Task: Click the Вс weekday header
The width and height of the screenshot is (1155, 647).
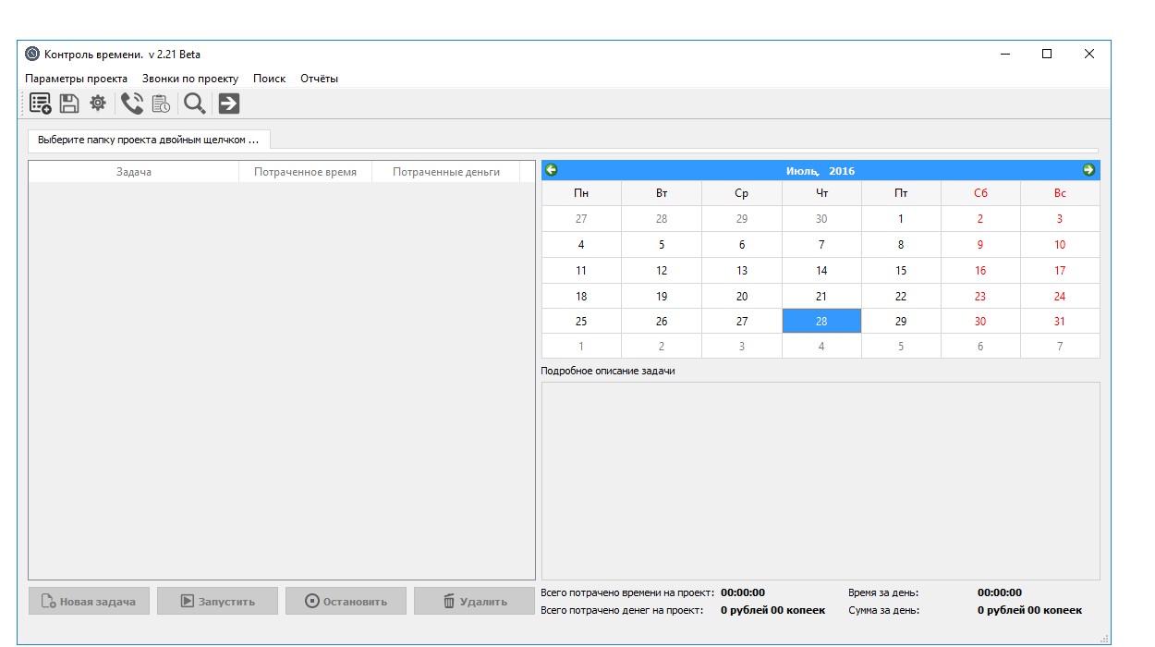Action: (1060, 193)
